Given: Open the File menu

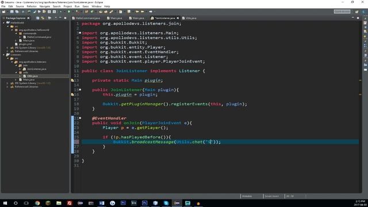Looking at the screenshot, I should tap(3, 6).
